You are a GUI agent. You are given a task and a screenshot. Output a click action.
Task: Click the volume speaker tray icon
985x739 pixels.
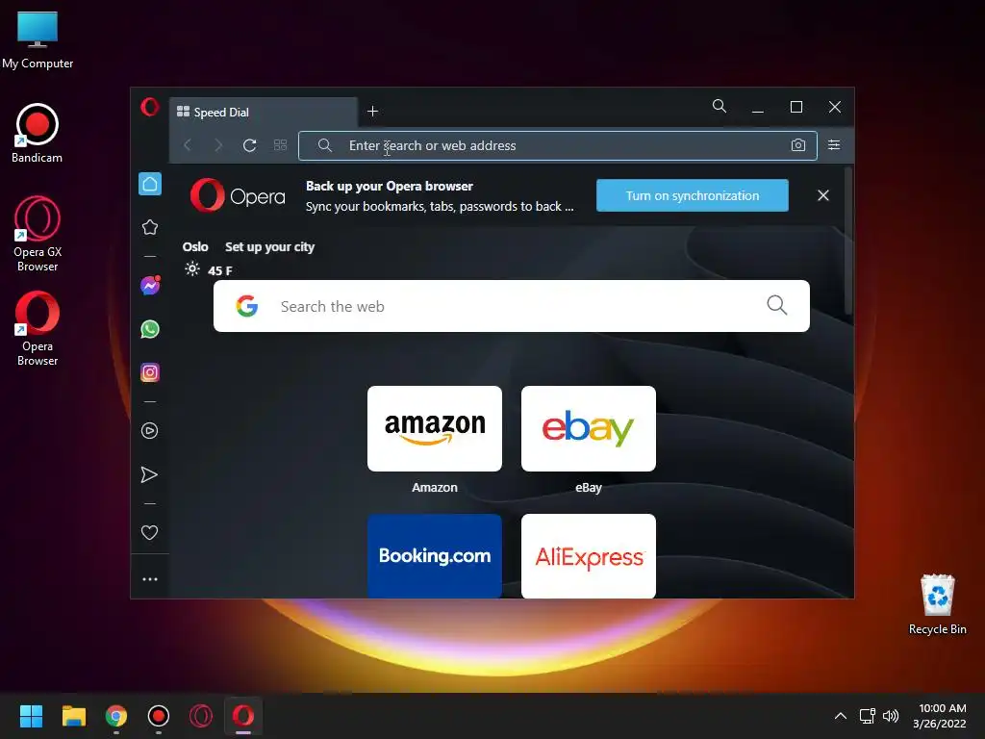(890, 716)
